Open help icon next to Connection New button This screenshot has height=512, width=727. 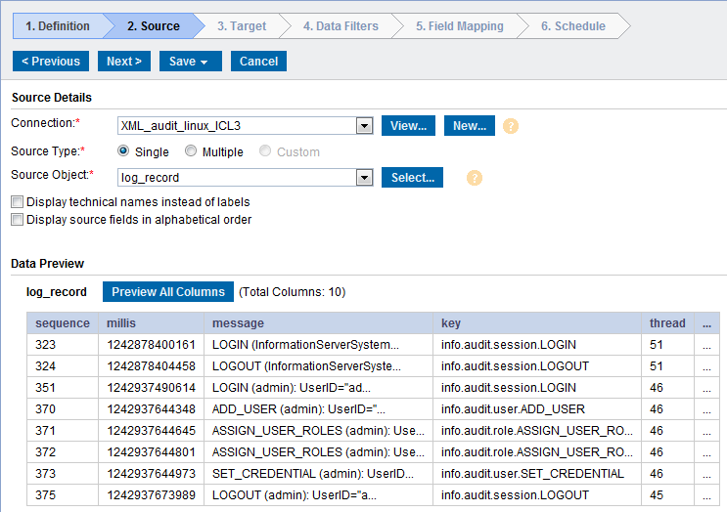click(511, 126)
